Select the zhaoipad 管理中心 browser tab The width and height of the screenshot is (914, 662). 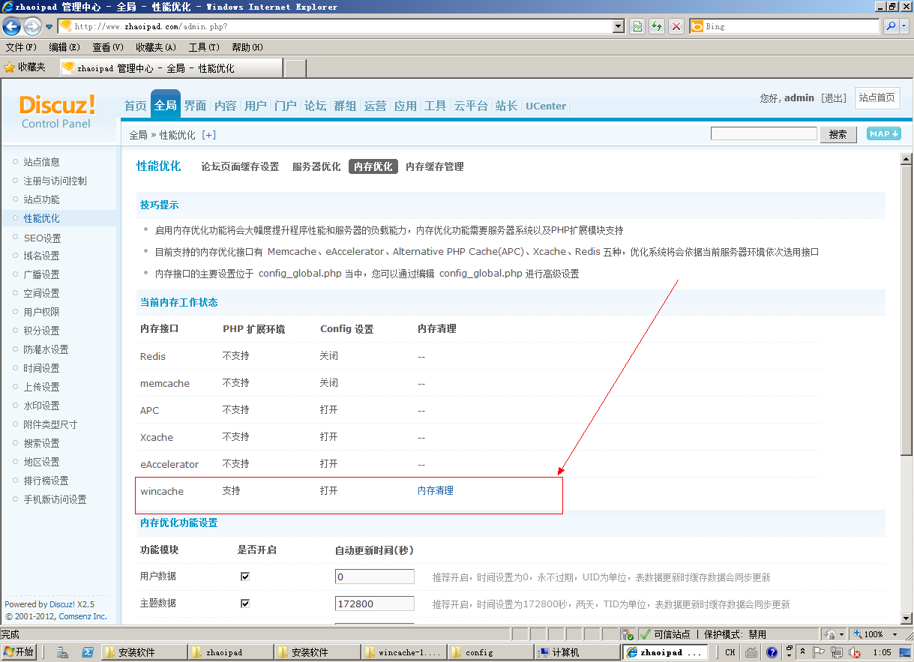pyautogui.click(x=171, y=68)
